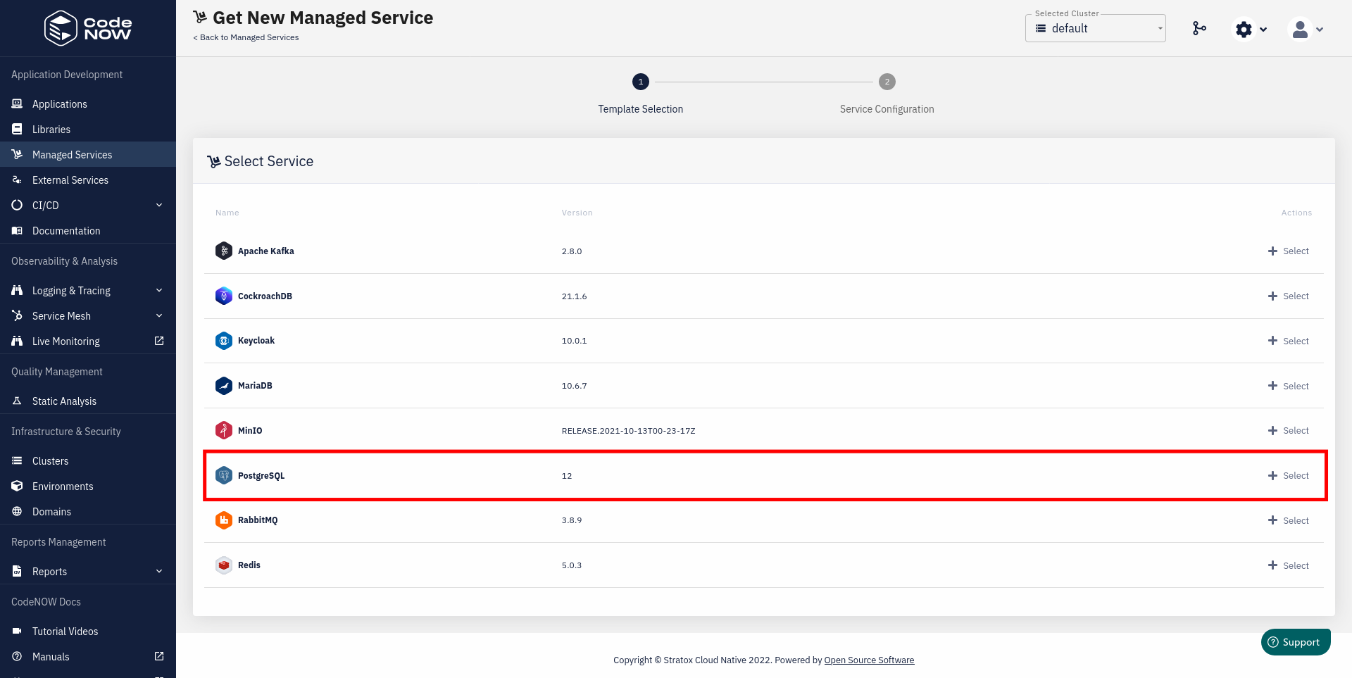1352x678 pixels.
Task: Select the MinIO service
Action: pyautogui.click(x=1289, y=431)
